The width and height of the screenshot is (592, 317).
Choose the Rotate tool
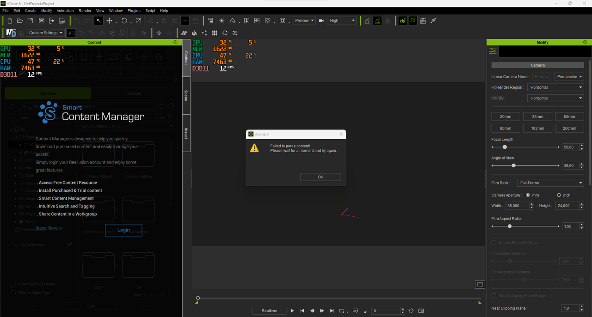pos(124,21)
